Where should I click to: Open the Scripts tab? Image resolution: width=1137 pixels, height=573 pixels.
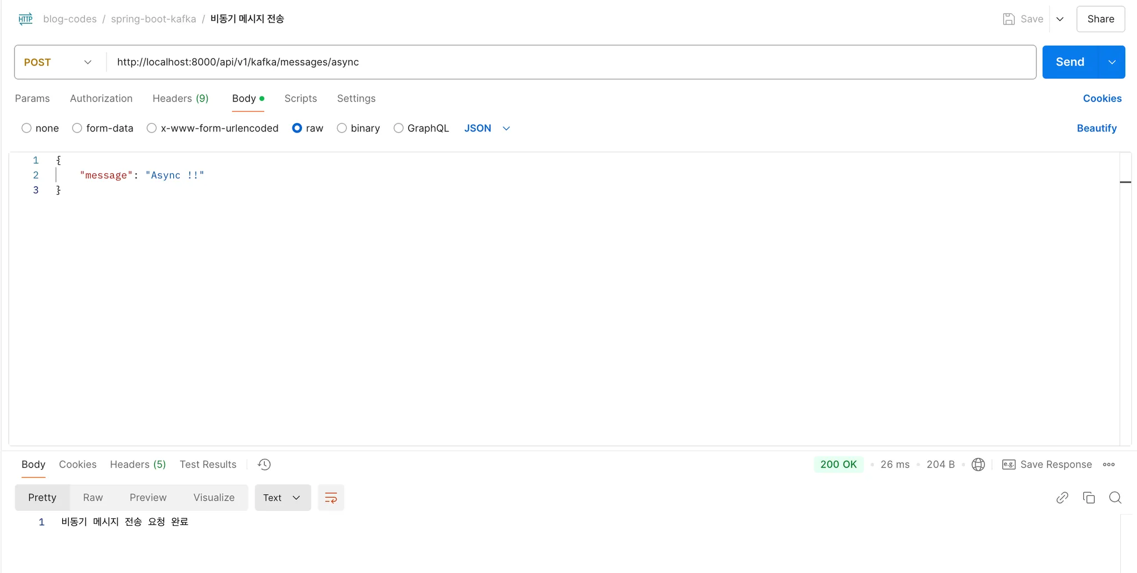[300, 98]
